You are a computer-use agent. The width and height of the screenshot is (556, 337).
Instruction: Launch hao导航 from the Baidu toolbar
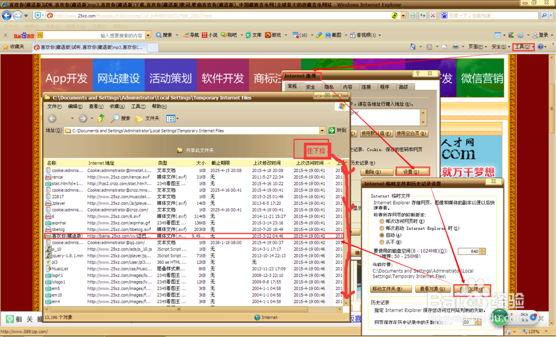click(191, 34)
